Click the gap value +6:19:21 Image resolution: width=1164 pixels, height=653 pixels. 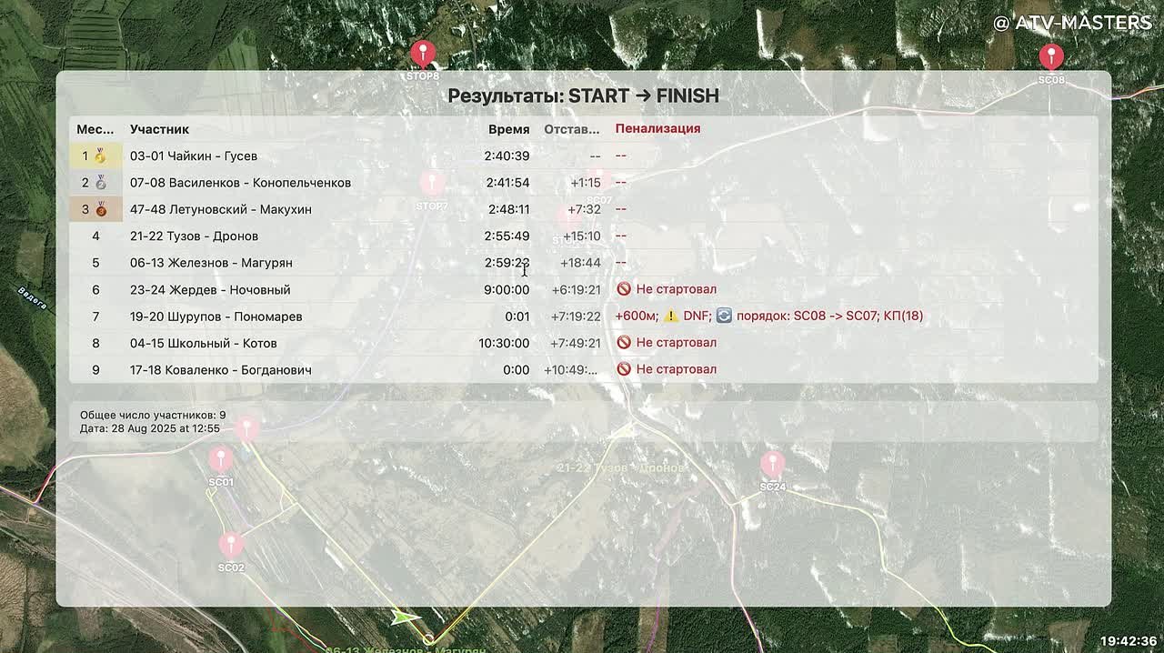coord(577,289)
